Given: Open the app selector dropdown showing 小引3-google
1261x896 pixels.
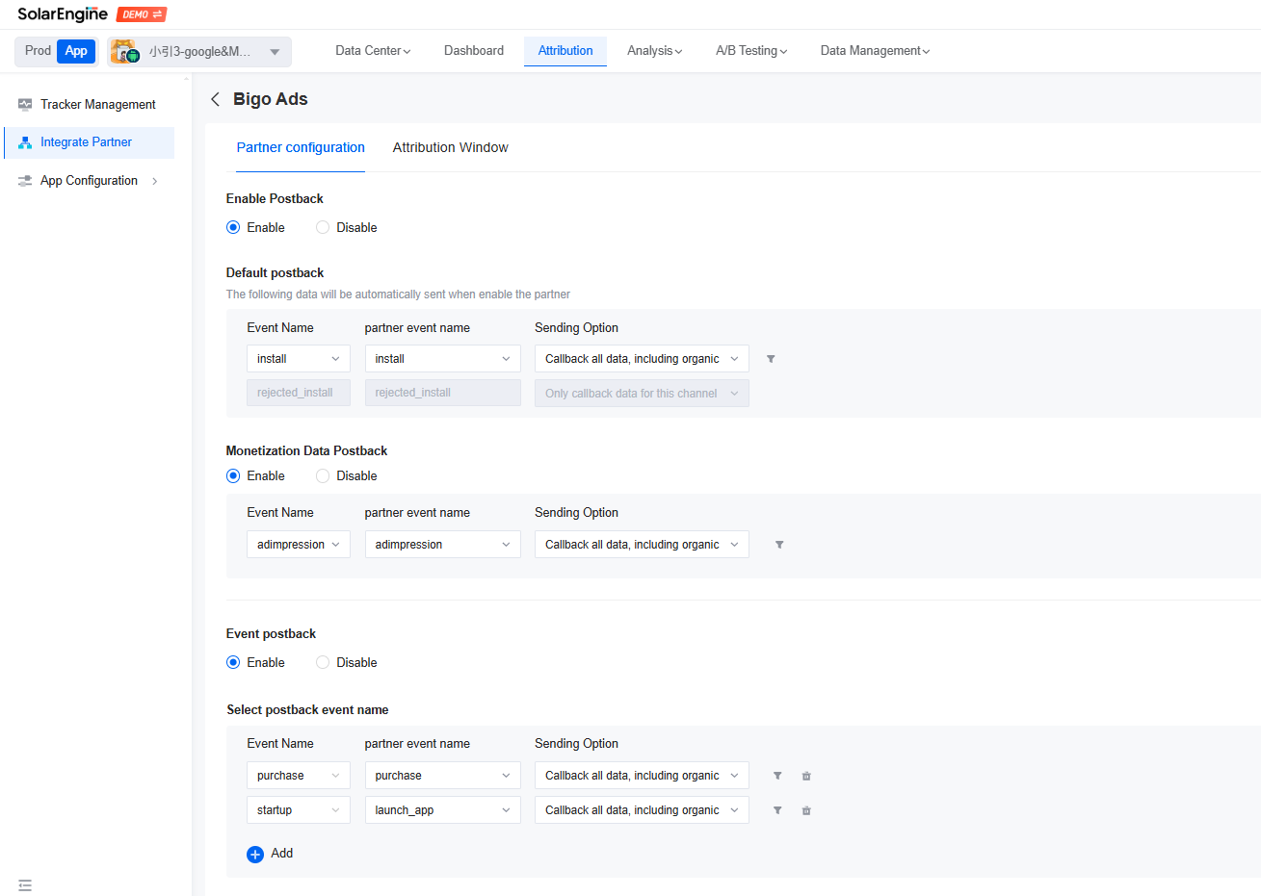Looking at the screenshot, I should pos(199,51).
